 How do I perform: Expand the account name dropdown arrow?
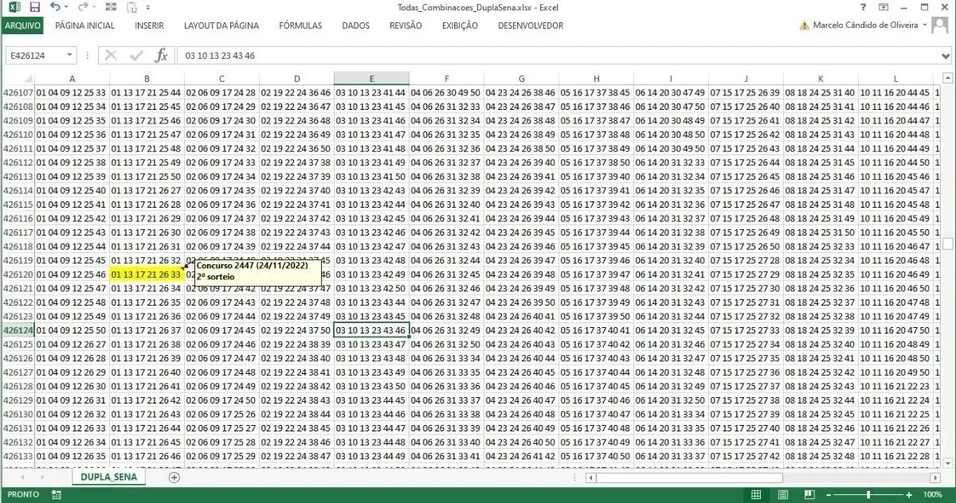(924, 25)
